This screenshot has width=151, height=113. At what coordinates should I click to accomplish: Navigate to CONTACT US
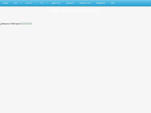point(85,3)
